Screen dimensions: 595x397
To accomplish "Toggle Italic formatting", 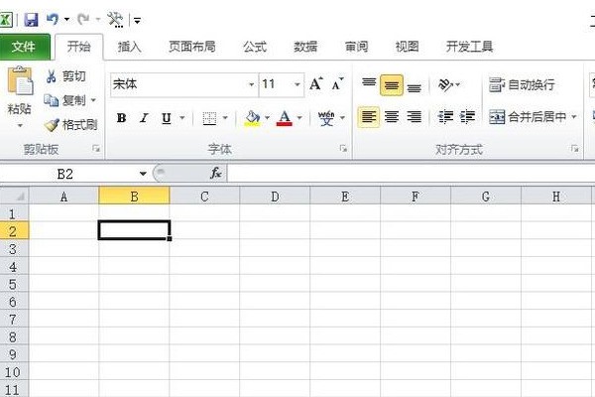I will (x=144, y=118).
